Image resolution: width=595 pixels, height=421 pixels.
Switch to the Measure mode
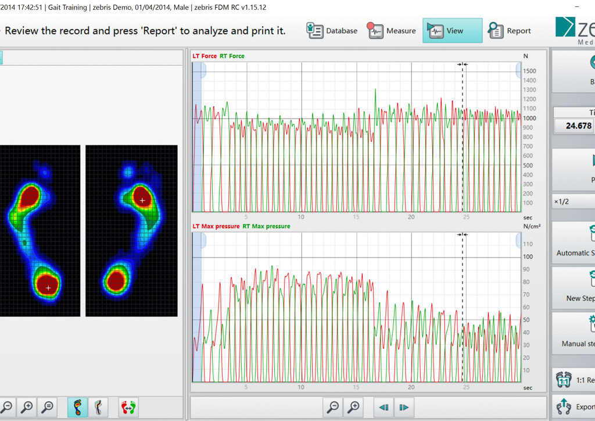(x=392, y=31)
